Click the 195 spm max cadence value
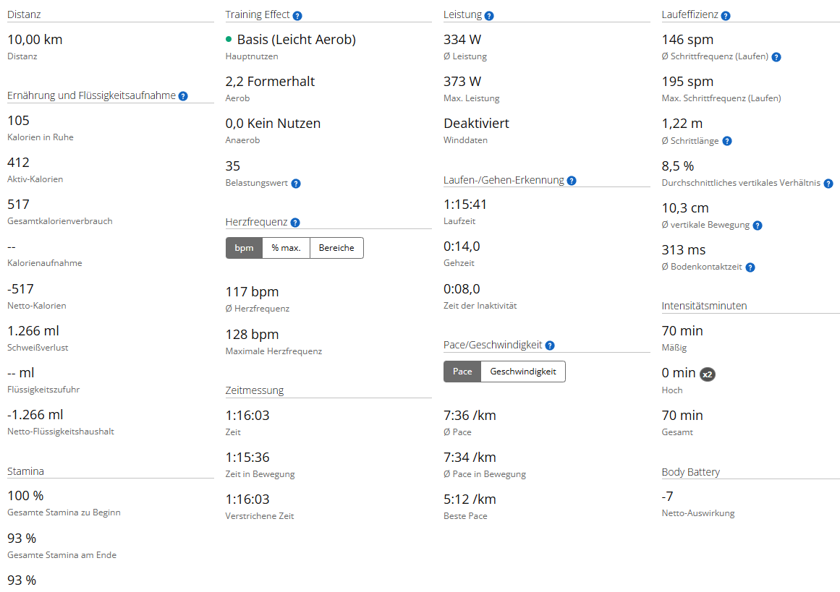This screenshot has height=592, width=840. pos(687,82)
